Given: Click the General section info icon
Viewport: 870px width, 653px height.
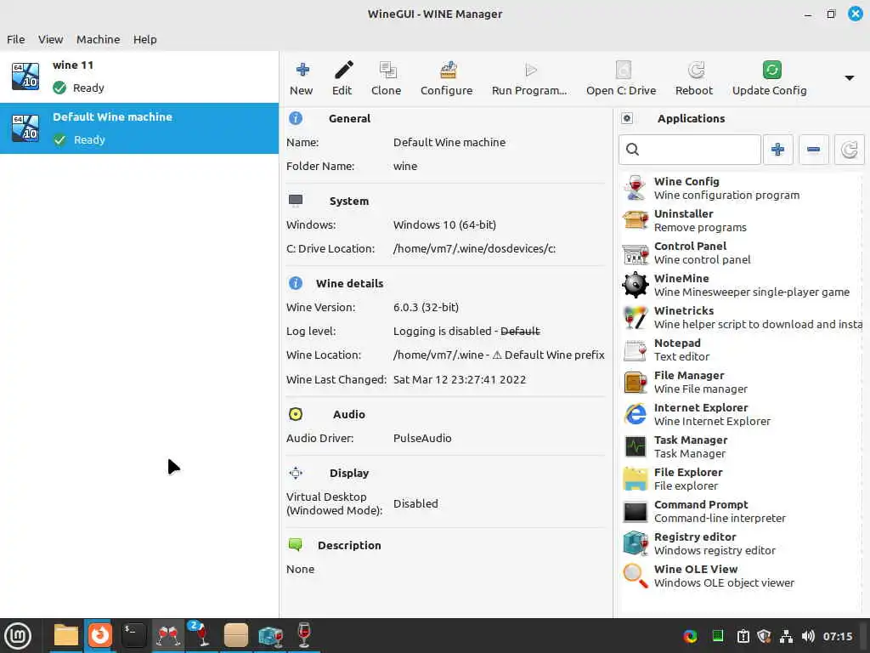Looking at the screenshot, I should (x=296, y=118).
